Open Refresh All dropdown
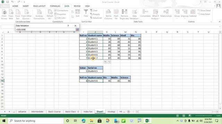The height and width of the screenshot is (124, 222). (x=50, y=14)
